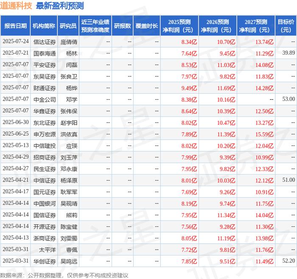Click institution 东吴证券
This screenshot has width=297, height=279.
click(45, 77)
